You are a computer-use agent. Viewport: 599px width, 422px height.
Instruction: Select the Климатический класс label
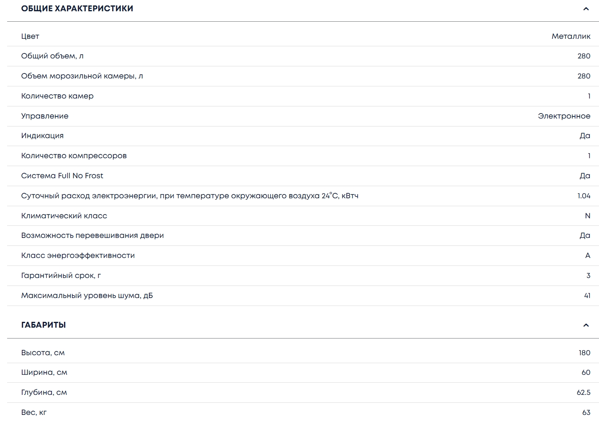pyautogui.click(x=64, y=216)
